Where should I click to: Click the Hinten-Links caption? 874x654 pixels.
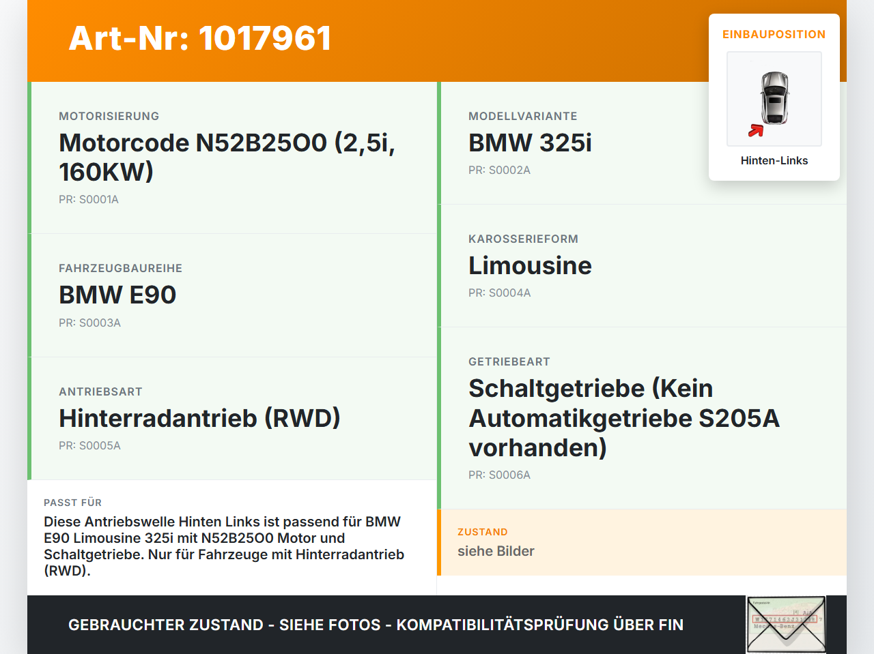[774, 160]
